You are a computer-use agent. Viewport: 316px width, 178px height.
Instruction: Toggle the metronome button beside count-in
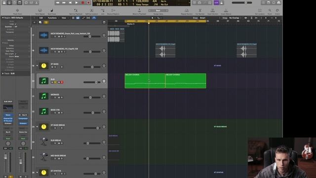(222, 2)
